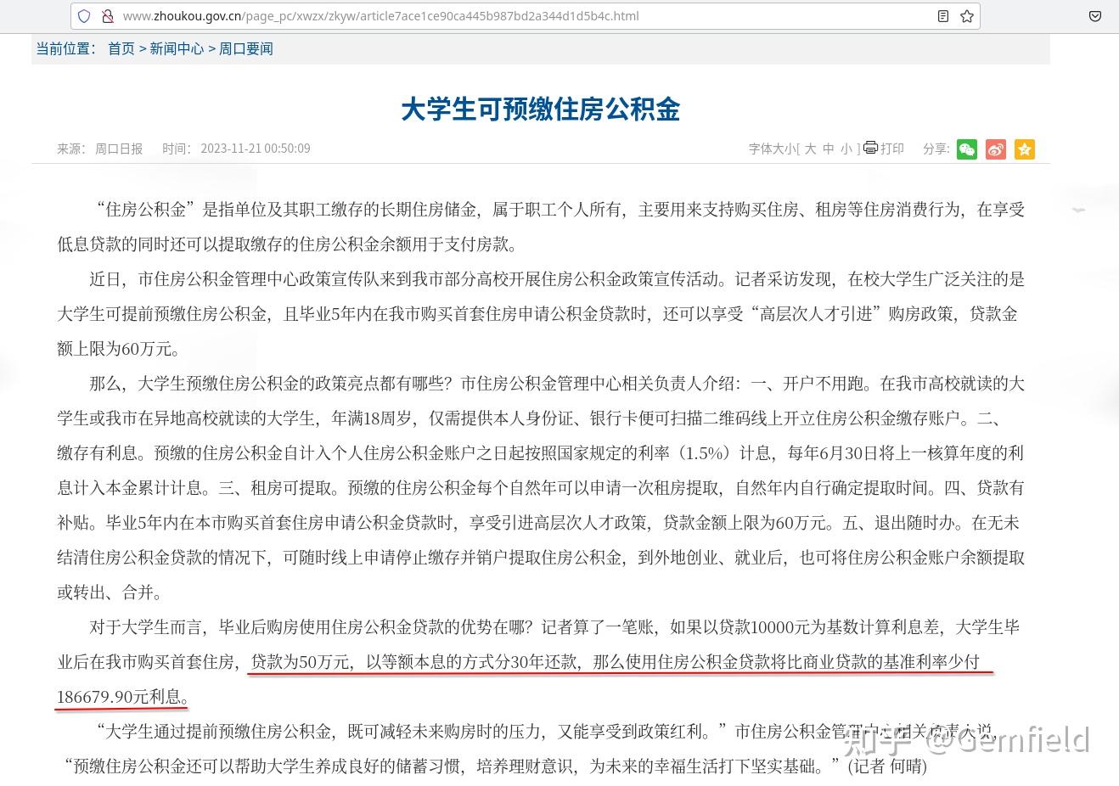Image resolution: width=1119 pixels, height=786 pixels.
Task: Share article via the Weibo icon
Action: click(996, 149)
